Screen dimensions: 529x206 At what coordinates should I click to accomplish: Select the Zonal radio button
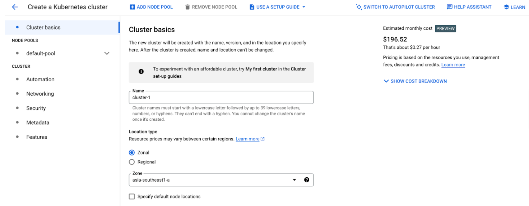pos(132,152)
